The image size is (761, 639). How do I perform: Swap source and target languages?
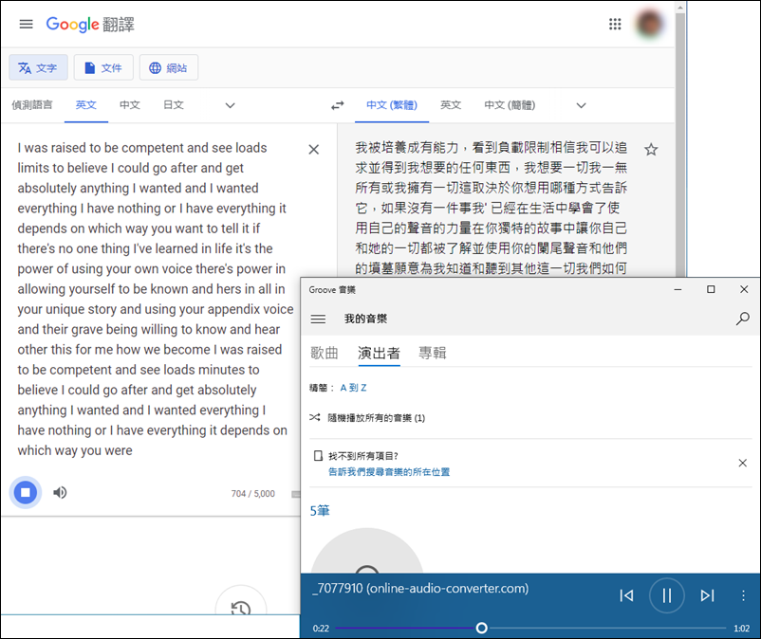(x=337, y=105)
